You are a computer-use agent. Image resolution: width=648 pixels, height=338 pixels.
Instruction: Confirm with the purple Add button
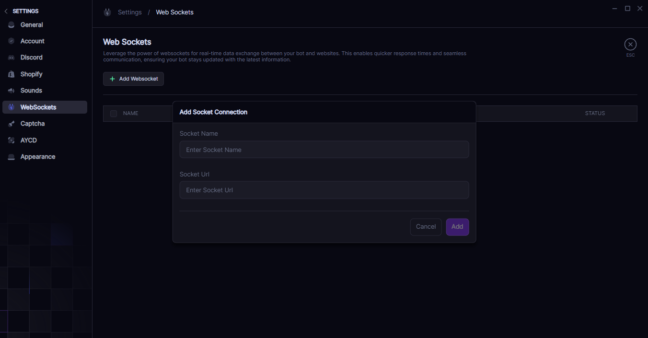pyautogui.click(x=457, y=227)
